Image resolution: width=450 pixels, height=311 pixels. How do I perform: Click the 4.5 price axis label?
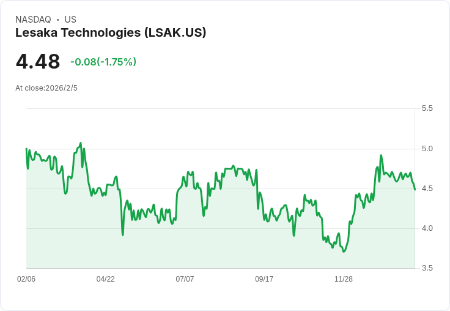pos(427,189)
